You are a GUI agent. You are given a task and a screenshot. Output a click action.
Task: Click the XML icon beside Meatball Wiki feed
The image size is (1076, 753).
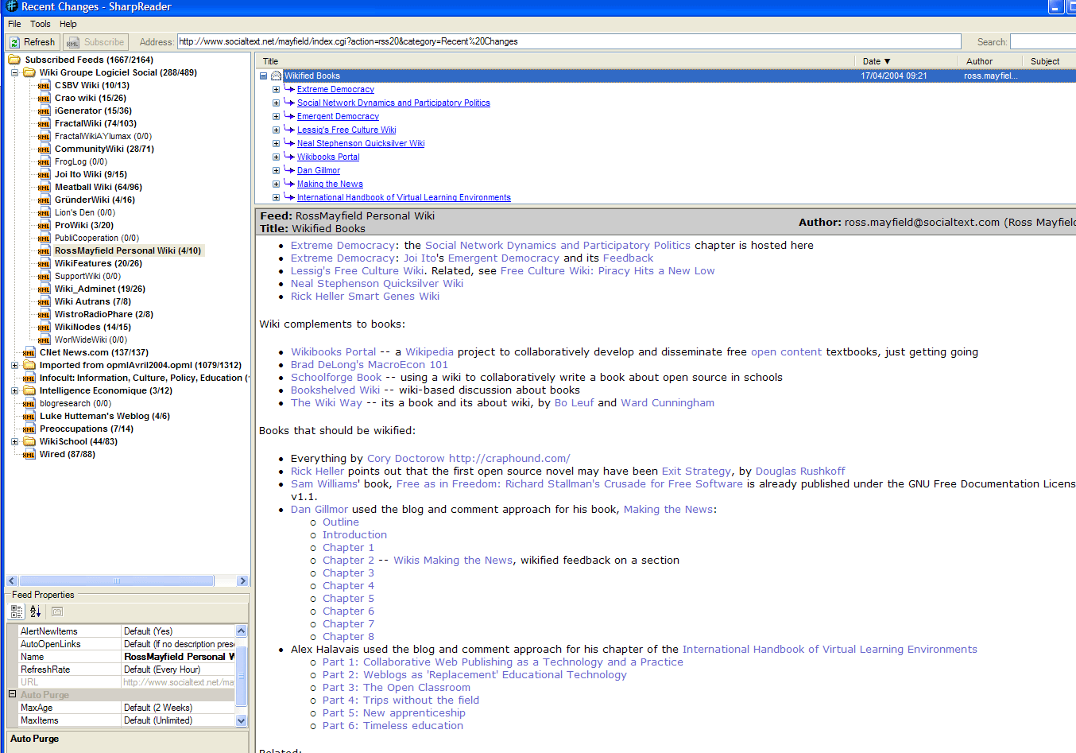point(44,188)
